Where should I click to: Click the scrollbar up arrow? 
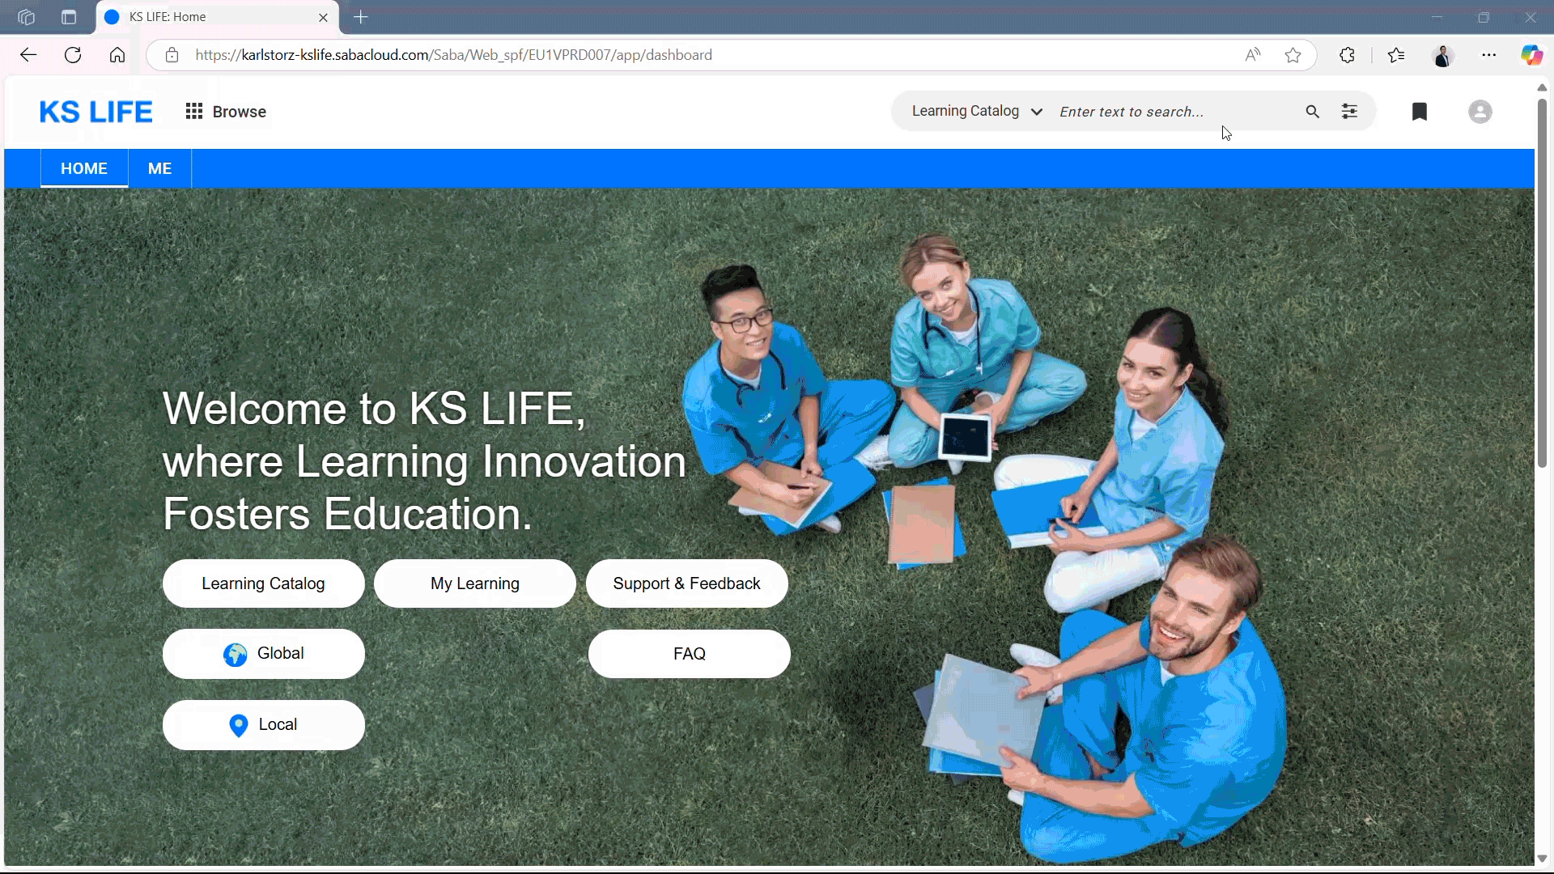click(1542, 87)
